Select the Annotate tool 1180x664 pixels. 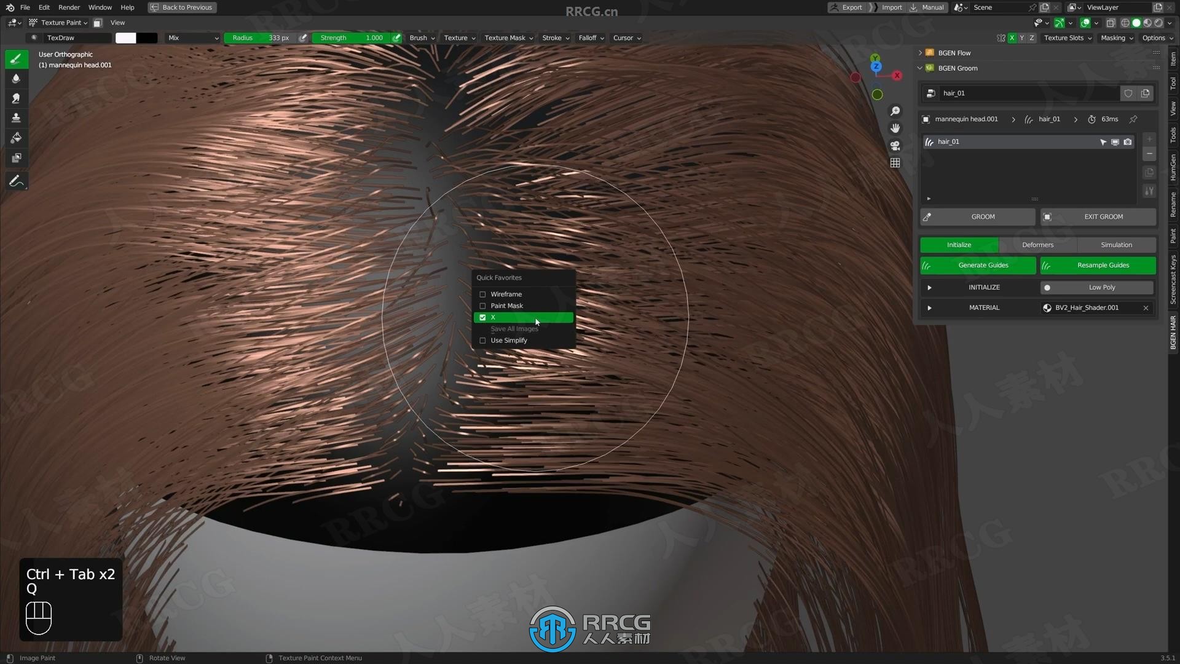[16, 181]
